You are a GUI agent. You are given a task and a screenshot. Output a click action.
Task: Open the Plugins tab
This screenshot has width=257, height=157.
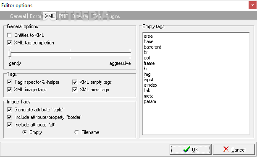pyautogui.click(x=113, y=16)
